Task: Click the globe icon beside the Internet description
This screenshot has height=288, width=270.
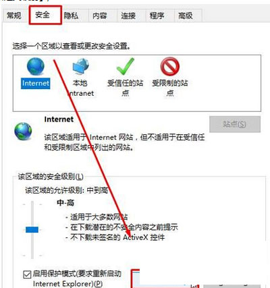Action: 23,132
